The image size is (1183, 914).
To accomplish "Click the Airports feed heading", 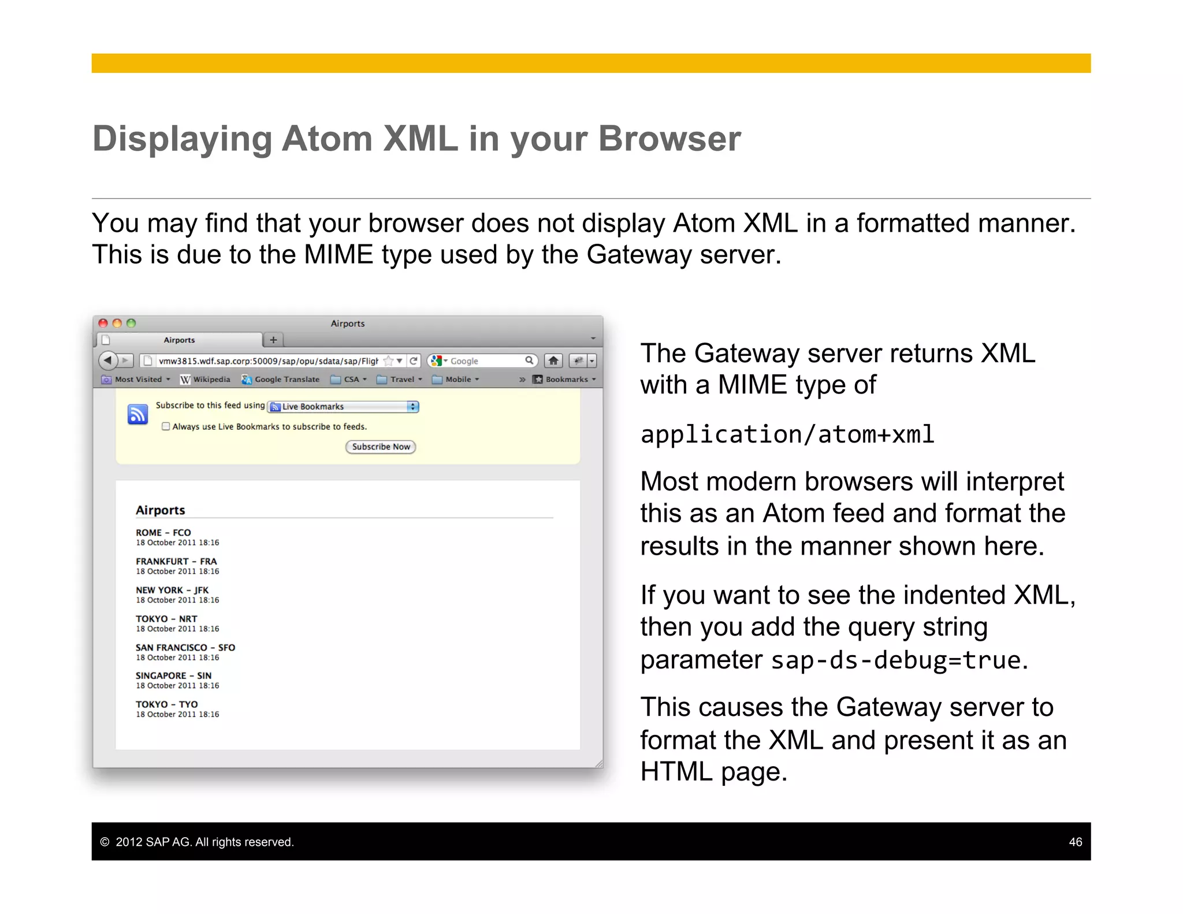I will pos(160,510).
